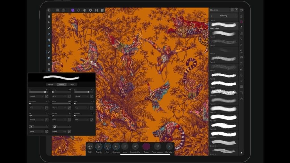Open the brush category dropdown labeled Painting

[x=224, y=16]
